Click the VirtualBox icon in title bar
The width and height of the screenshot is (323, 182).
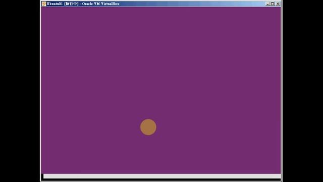tap(44, 4)
